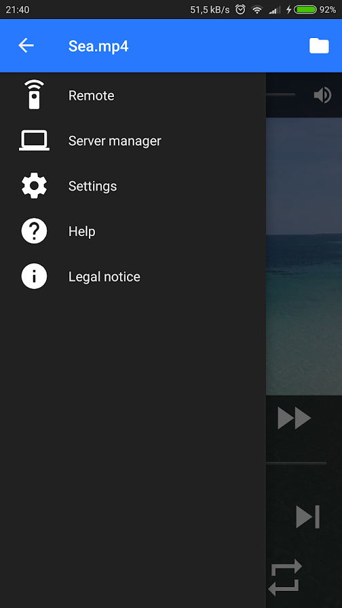Screen dimensions: 342x608
Task: Click the Legal notice info icon
Action: click(34, 276)
